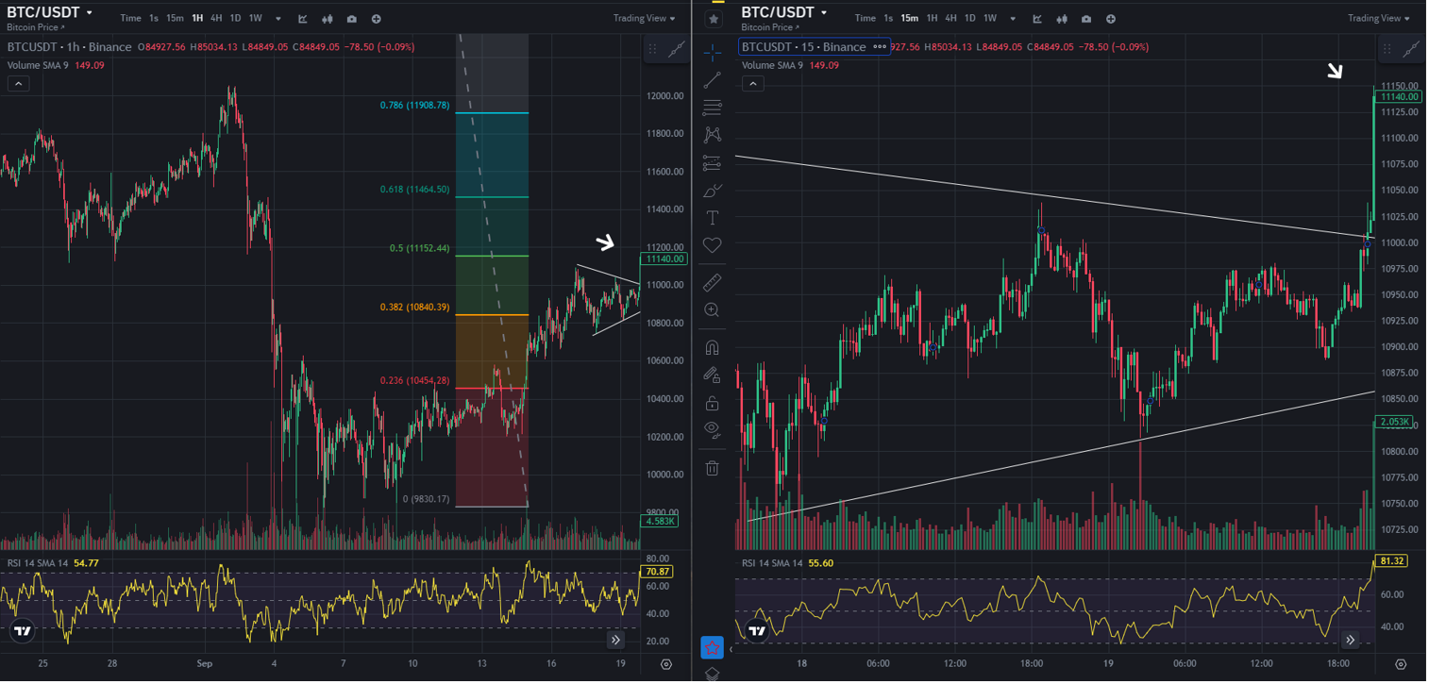Open the Bitcoin Price link in right chart
Screen dimensions: 1429x684
point(770,28)
